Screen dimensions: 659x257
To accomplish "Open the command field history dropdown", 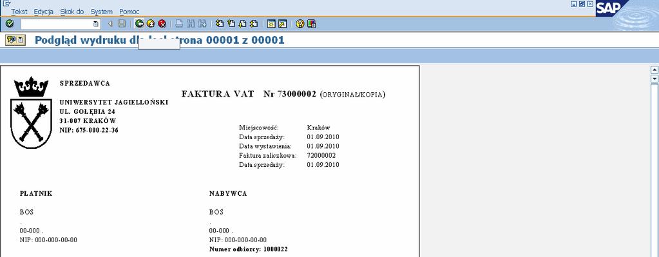I will point(96,24).
